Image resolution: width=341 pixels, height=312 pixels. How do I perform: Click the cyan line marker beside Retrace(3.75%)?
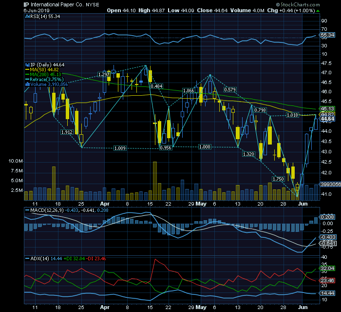27,80
